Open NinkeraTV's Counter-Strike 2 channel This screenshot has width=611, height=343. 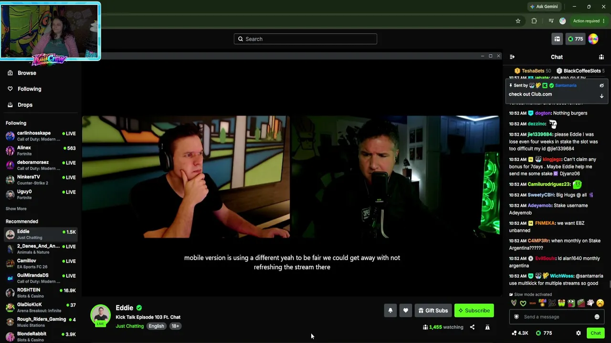click(41, 180)
